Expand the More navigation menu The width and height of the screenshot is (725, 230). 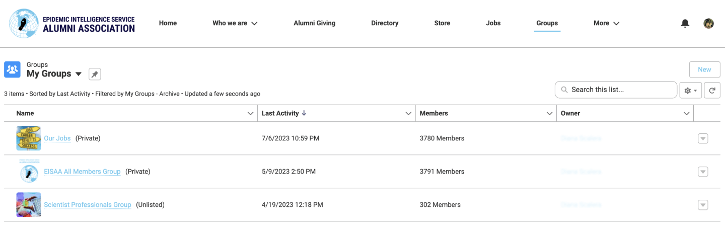click(606, 23)
